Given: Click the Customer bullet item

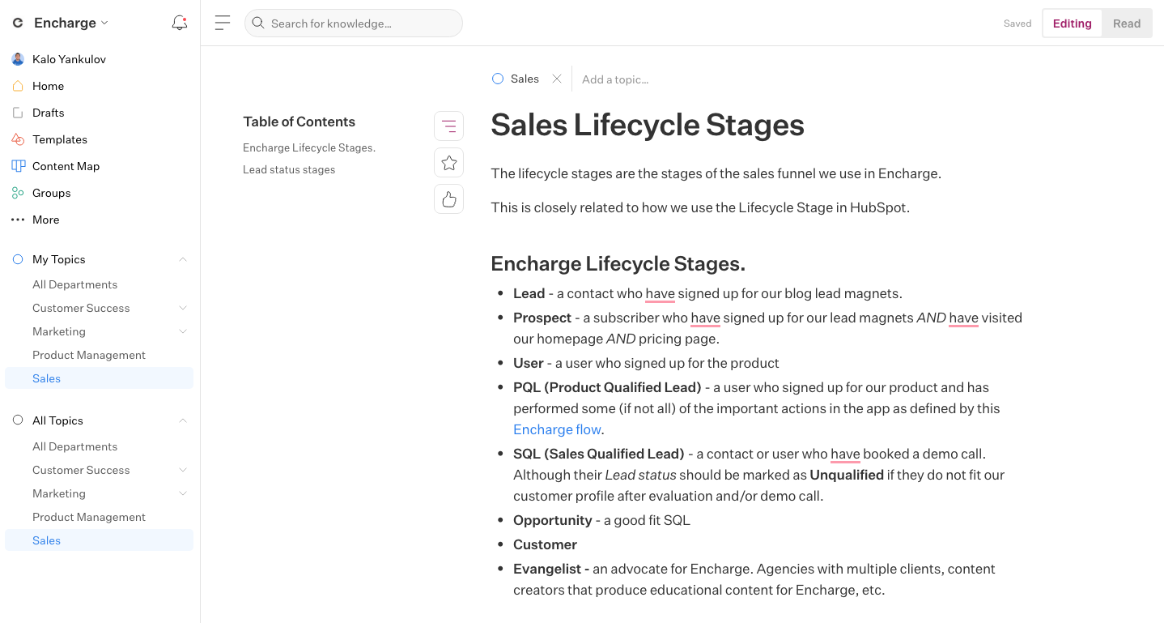Looking at the screenshot, I should [x=545, y=544].
